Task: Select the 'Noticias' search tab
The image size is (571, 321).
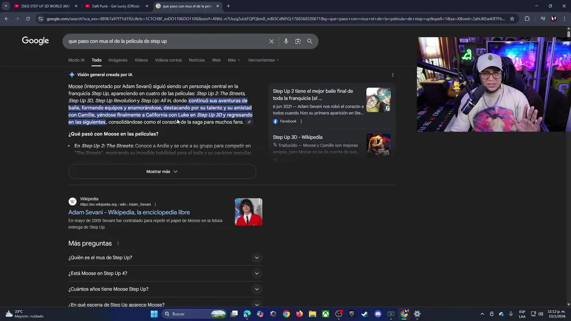Action: coord(197,60)
